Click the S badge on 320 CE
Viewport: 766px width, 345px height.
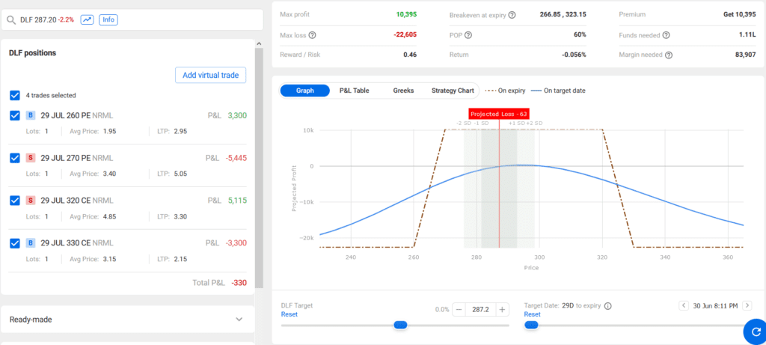tap(30, 201)
